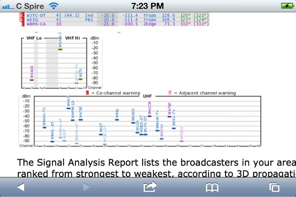The height and width of the screenshot is (197, 296).
Task: Click the purple W42CW marker
Action: 149,116
